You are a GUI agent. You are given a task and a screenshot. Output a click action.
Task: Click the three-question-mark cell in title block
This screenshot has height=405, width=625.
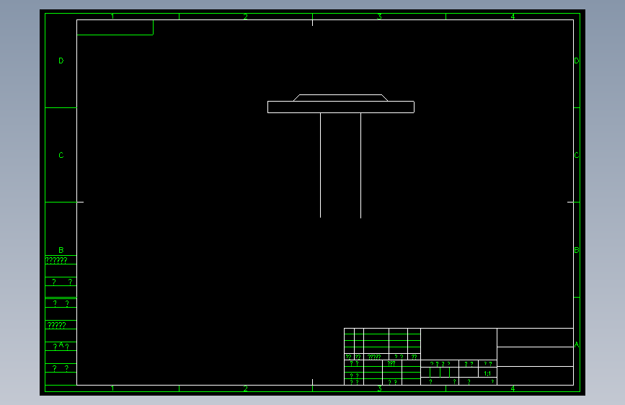tap(391, 363)
